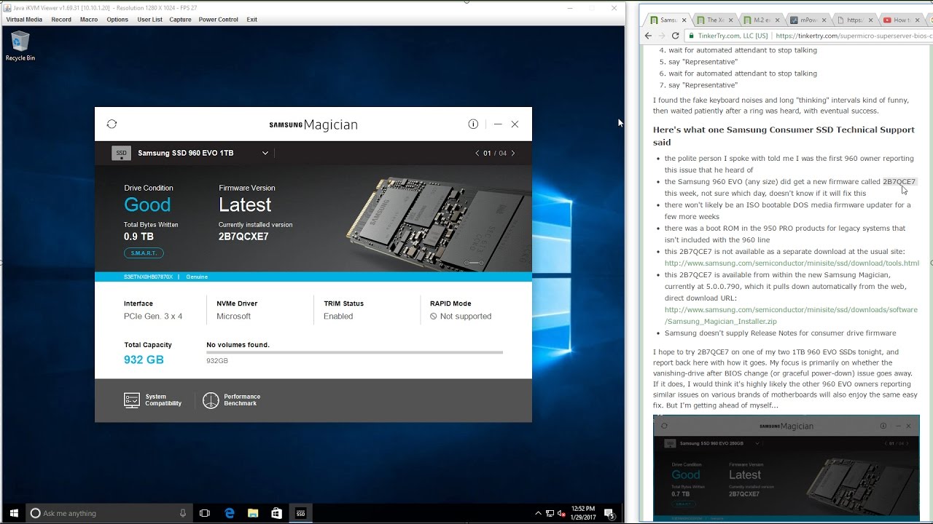
Task: Switch to the 'M.2 e' browser tab
Action: (760, 20)
